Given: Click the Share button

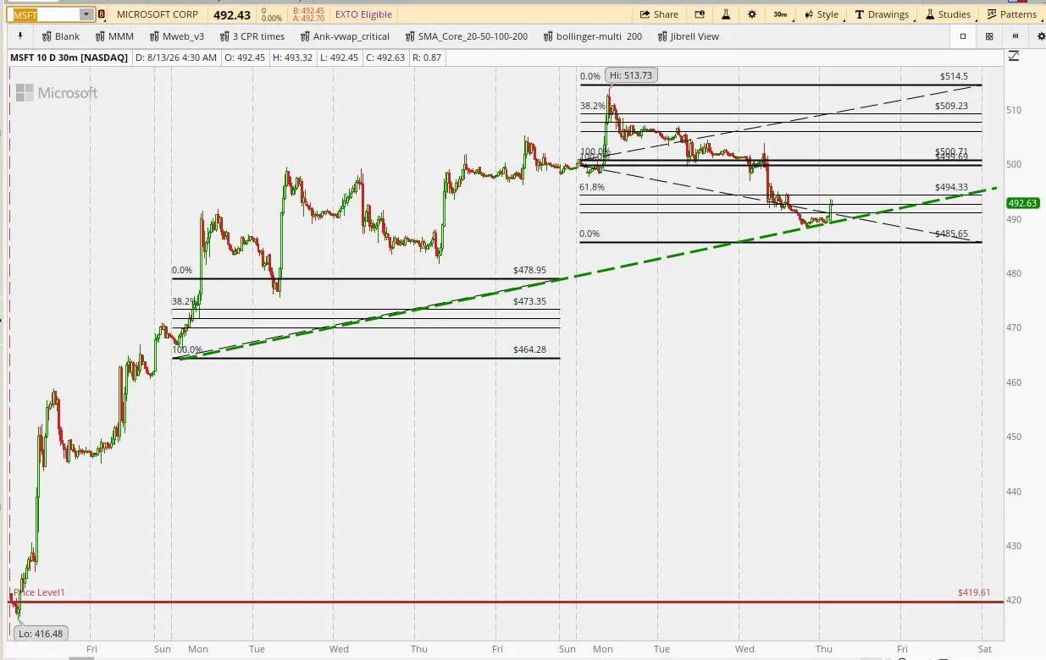Looking at the screenshot, I should pyautogui.click(x=659, y=14).
